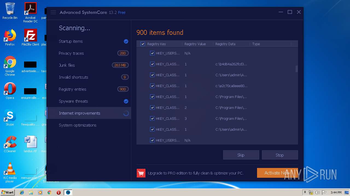This screenshot has width=350, height=196.
Task: Click the Junk files 263 MB badge
Action: 120,65
